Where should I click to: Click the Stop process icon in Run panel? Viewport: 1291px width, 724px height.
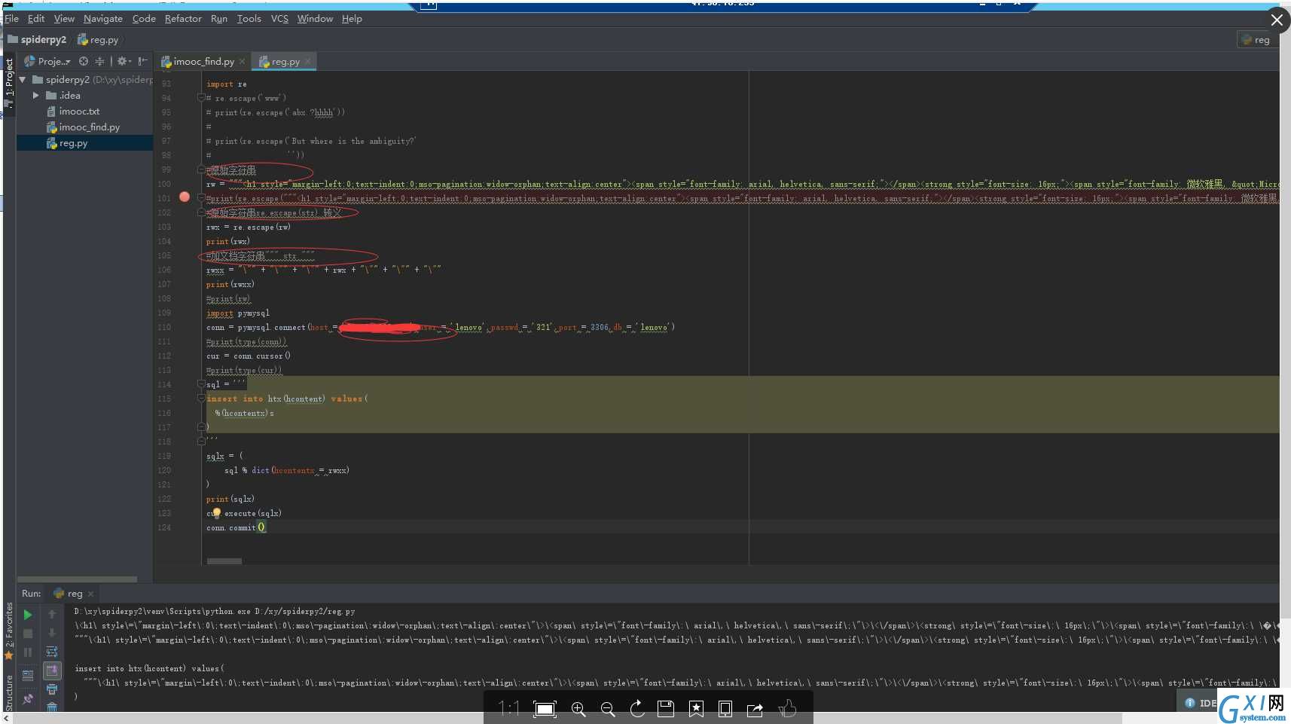coord(28,634)
